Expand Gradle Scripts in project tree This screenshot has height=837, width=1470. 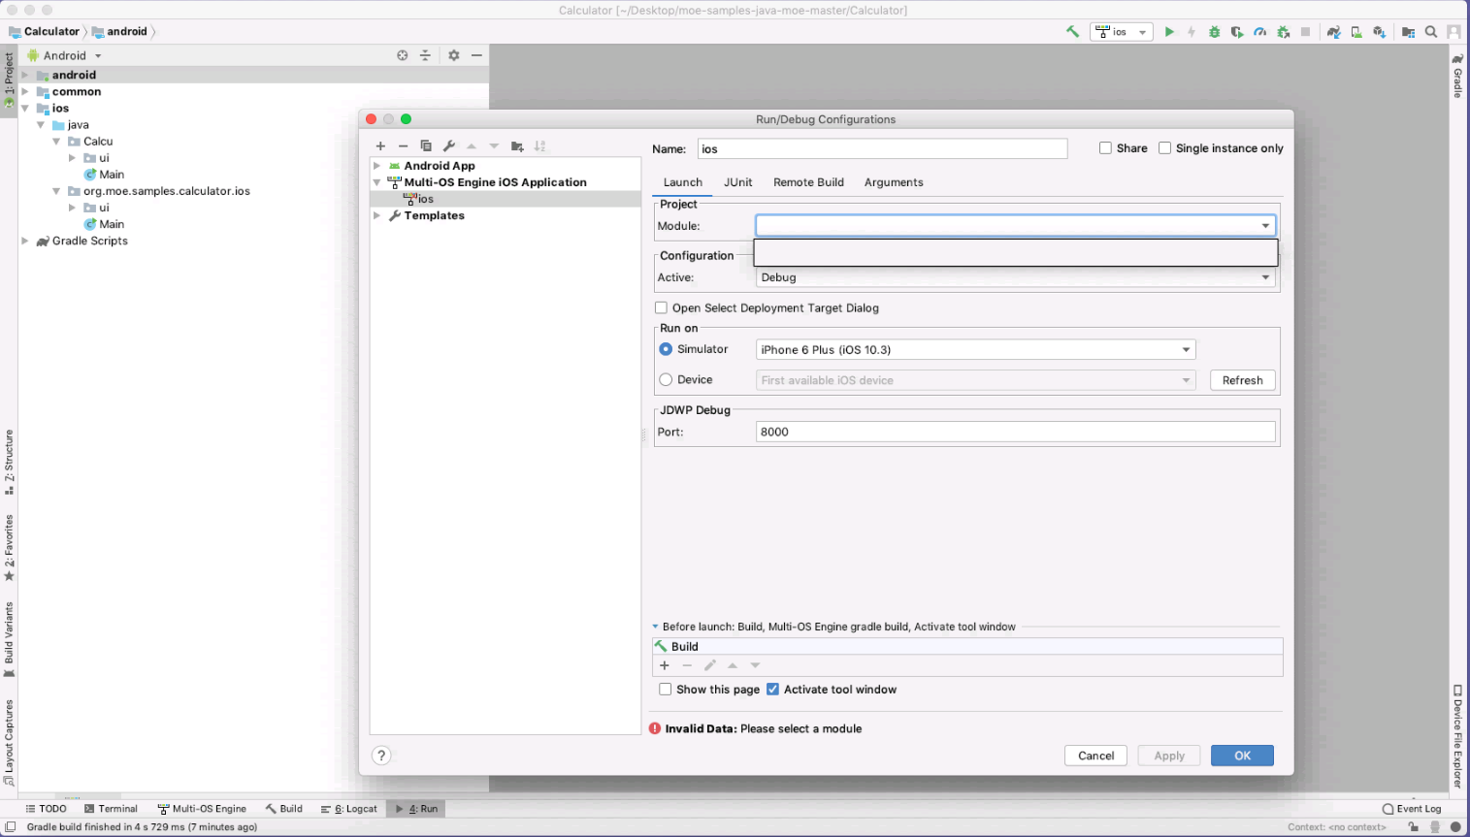tap(25, 241)
